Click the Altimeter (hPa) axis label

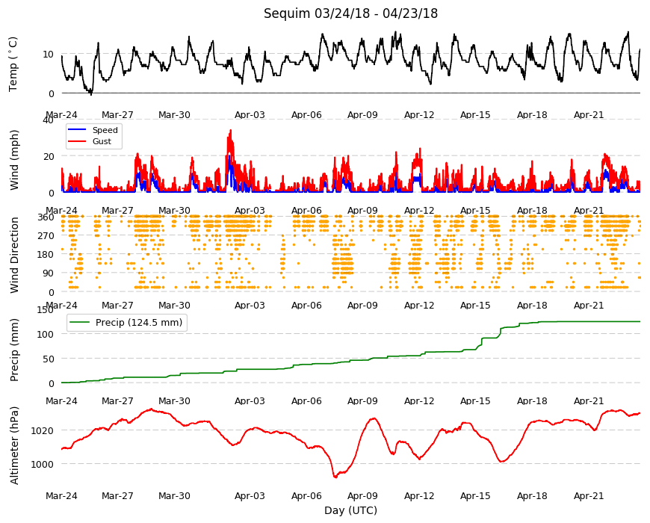coord(14,445)
